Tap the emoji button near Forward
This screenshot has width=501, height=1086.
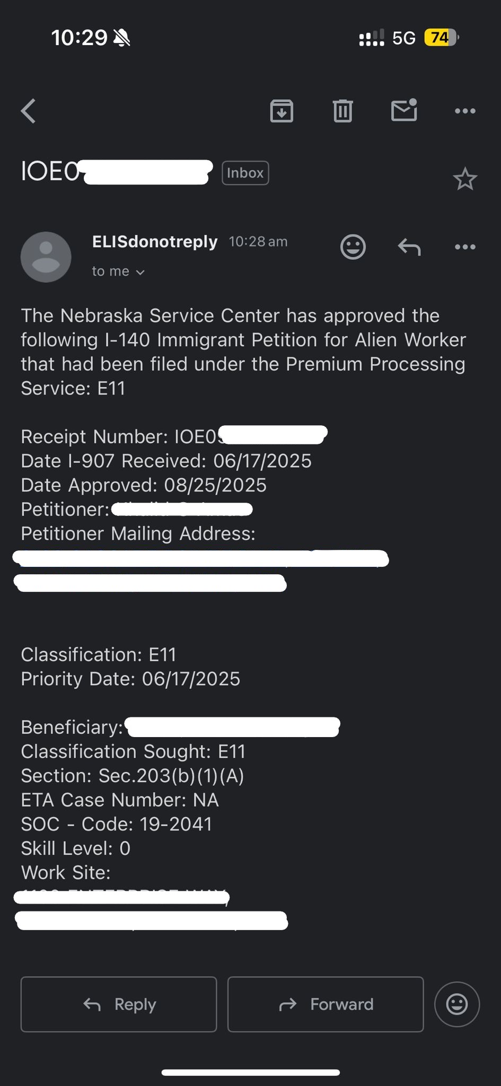pos(456,1004)
